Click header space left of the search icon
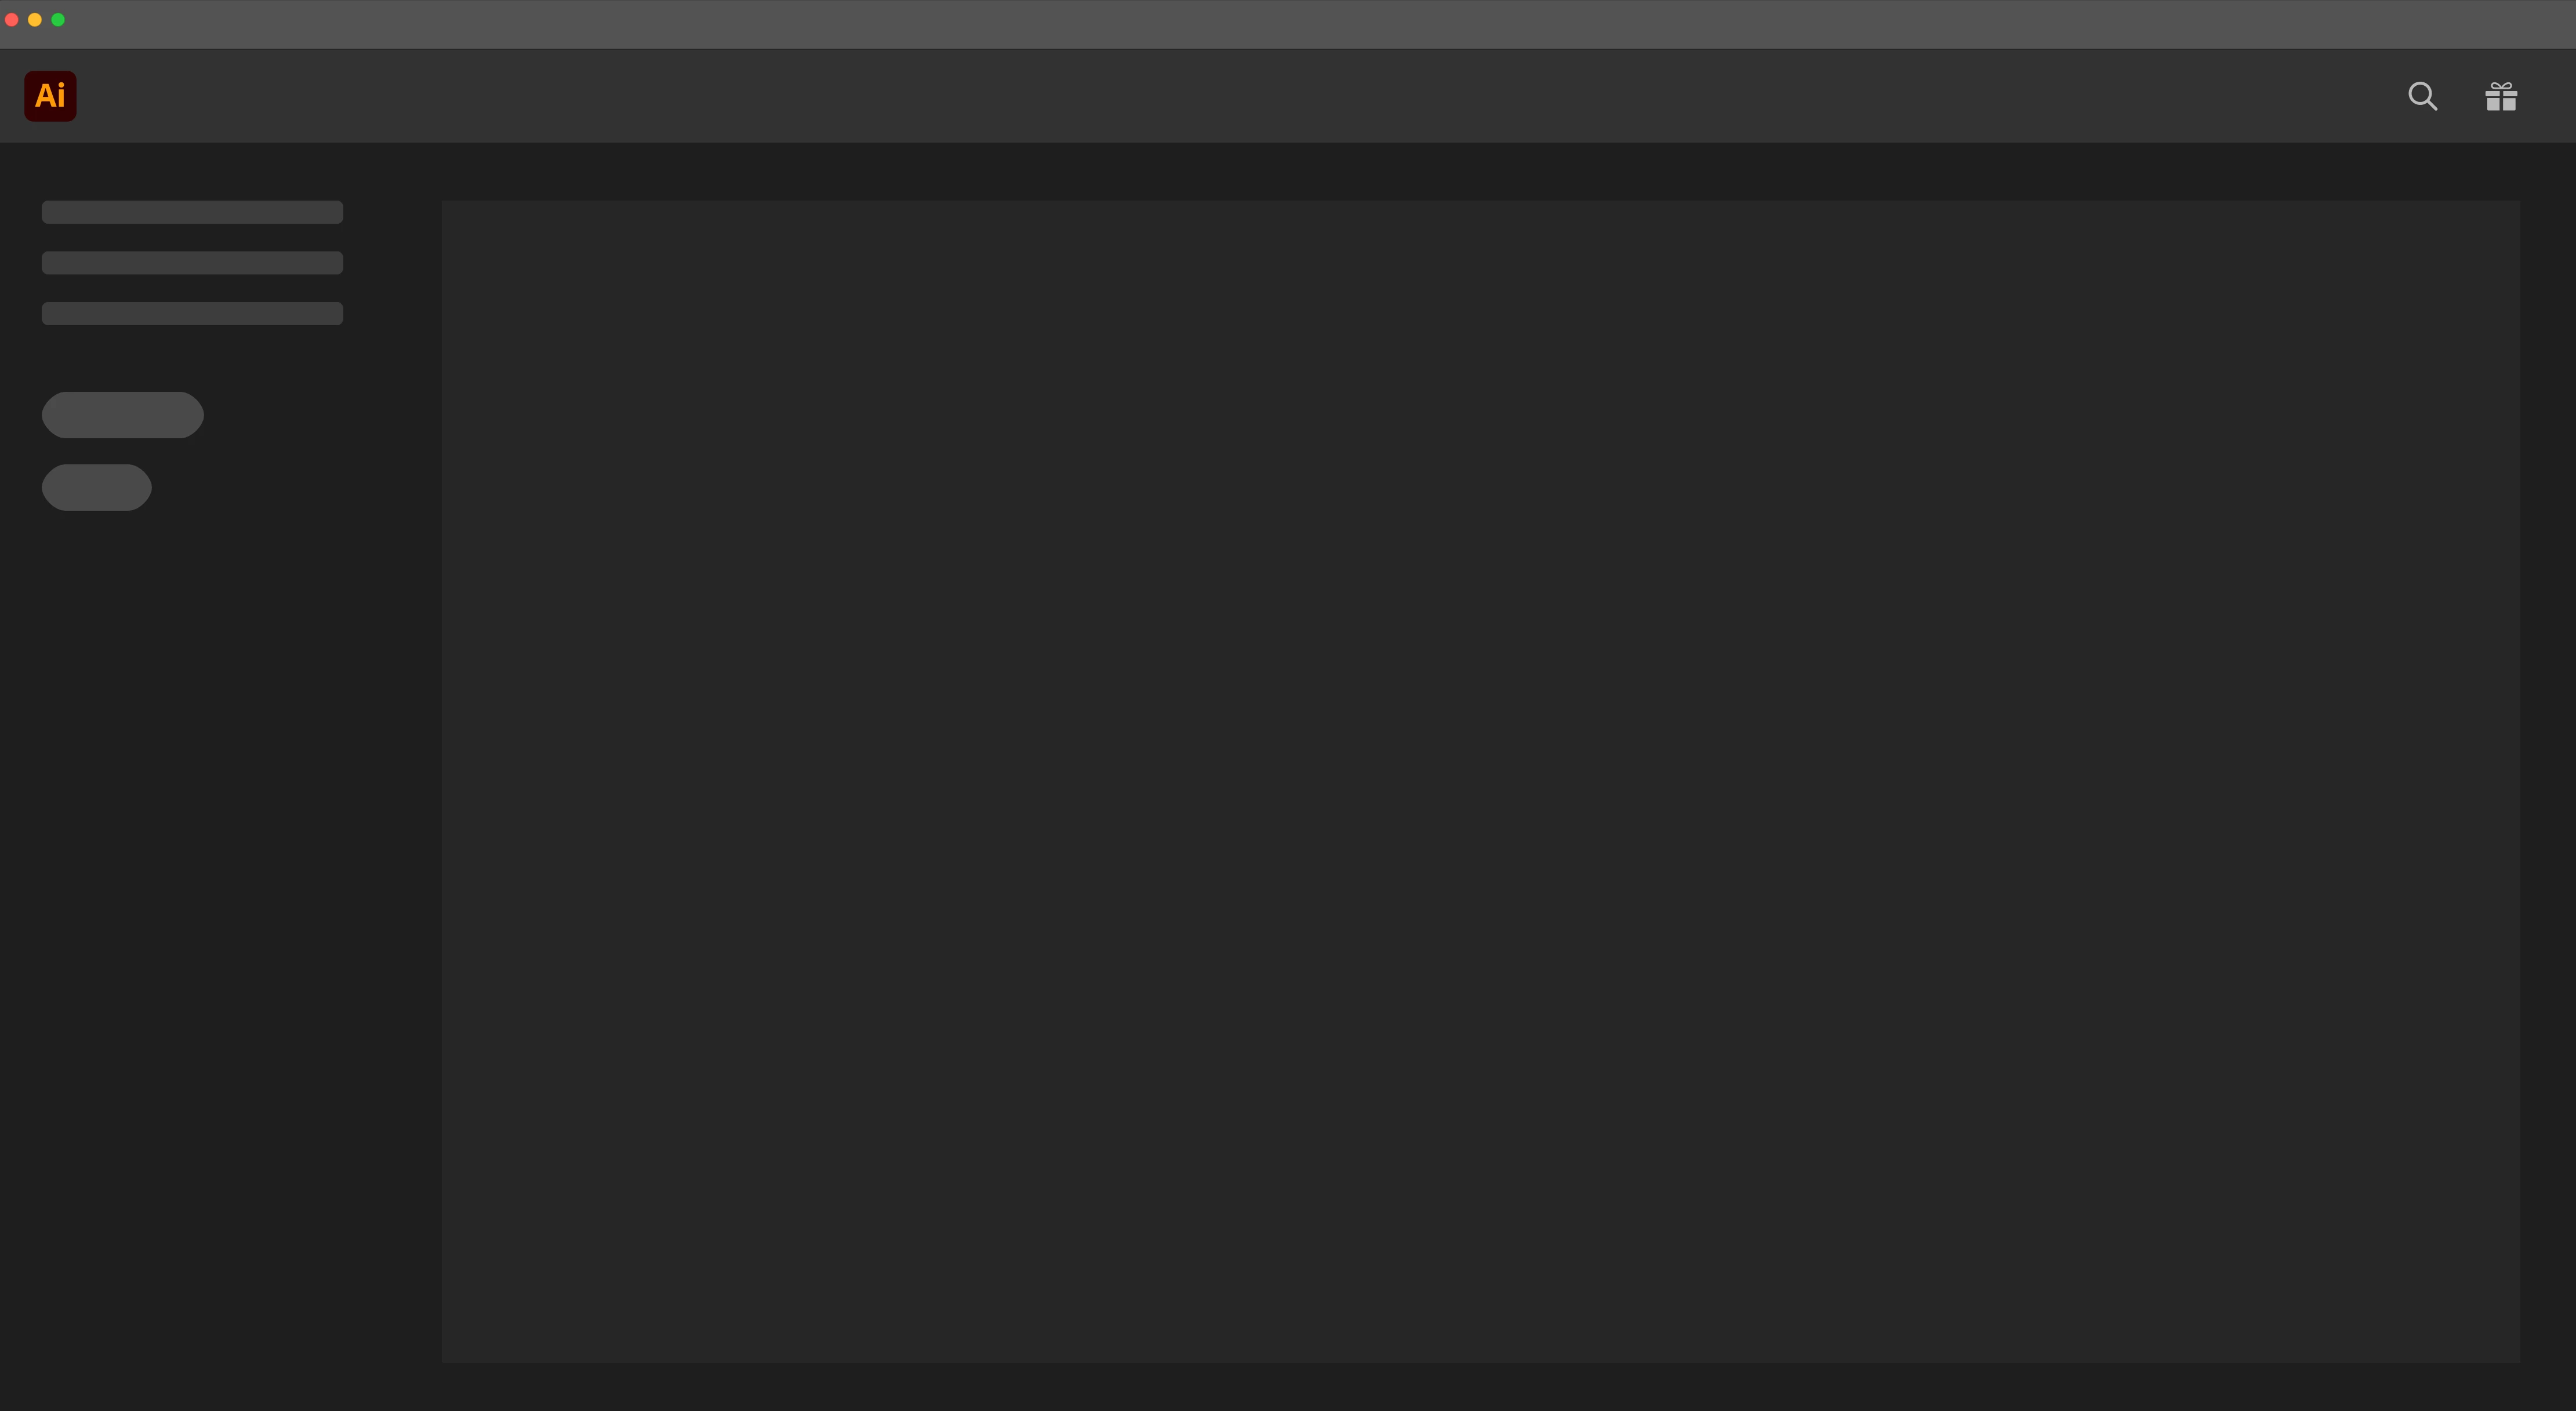 click(x=2300, y=96)
